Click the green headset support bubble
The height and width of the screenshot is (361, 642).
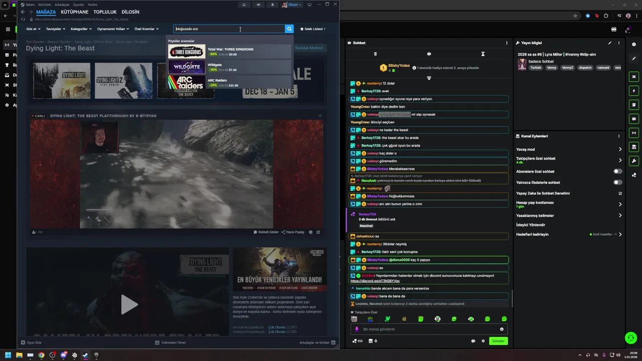coord(631,338)
